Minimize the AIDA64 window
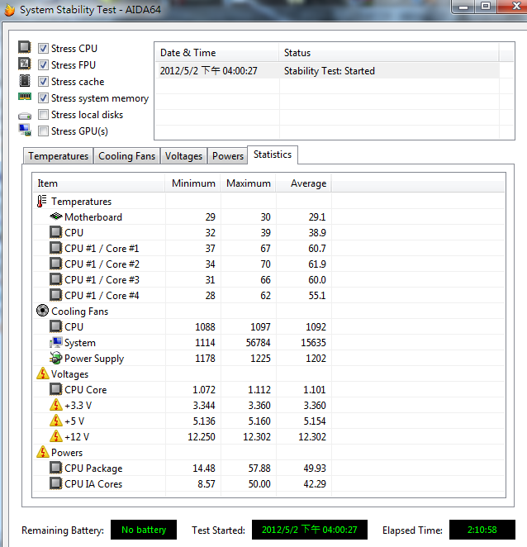The image size is (527, 547). click(x=463, y=7)
